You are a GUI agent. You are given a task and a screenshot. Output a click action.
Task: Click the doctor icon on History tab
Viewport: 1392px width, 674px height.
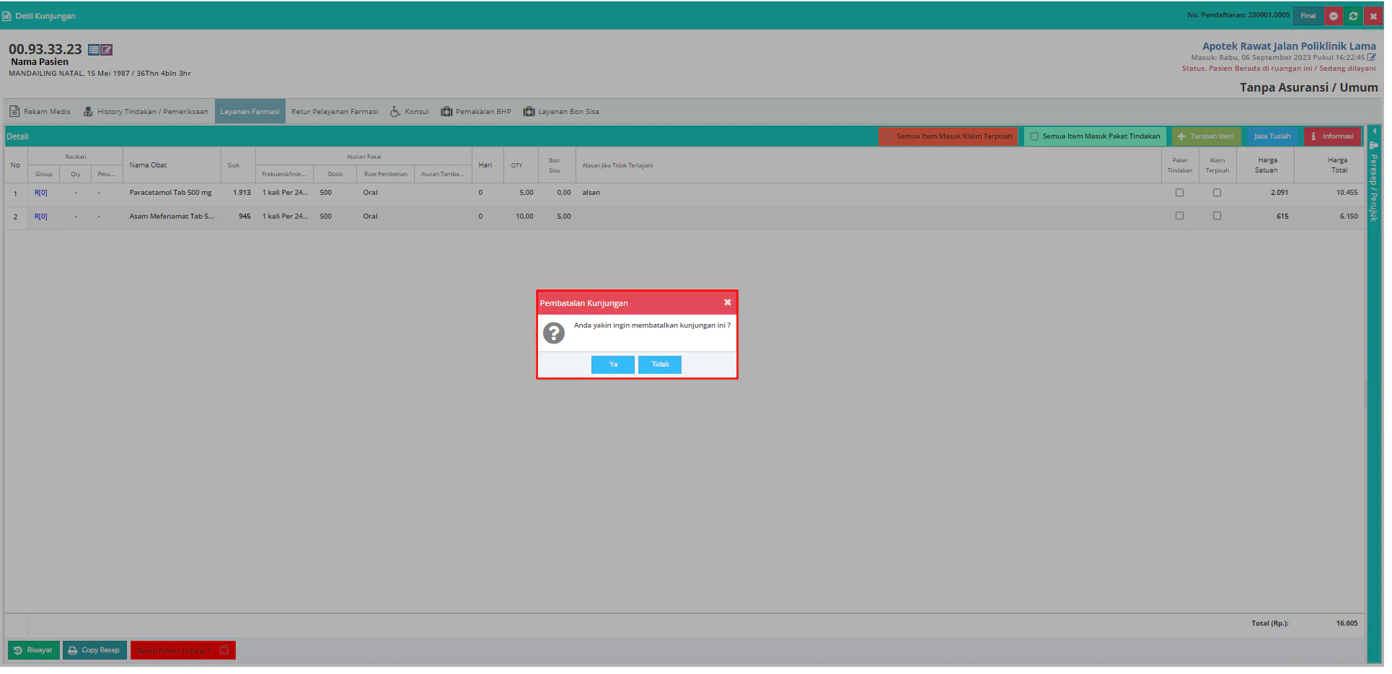(x=89, y=112)
